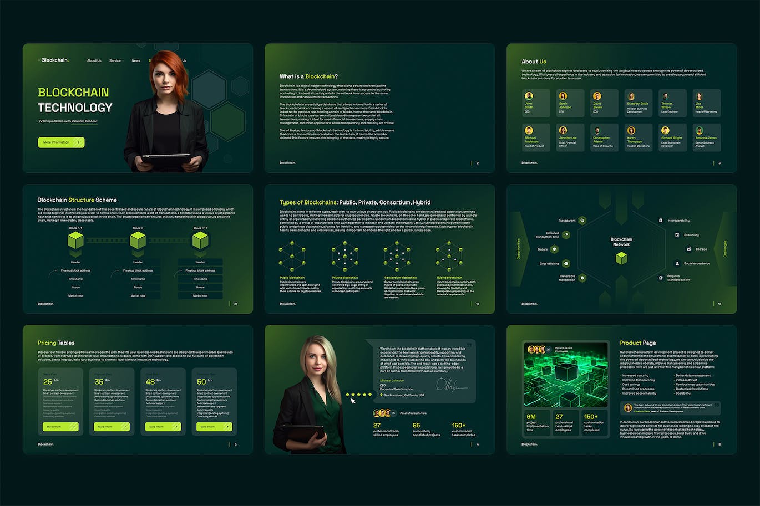Click the Interoperability icon
Image resolution: width=760 pixels, height=506 pixels.
pyautogui.click(x=661, y=221)
